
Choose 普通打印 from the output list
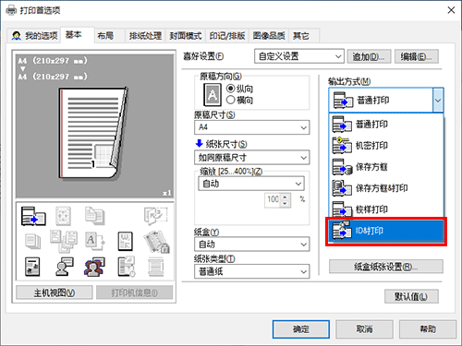pyautogui.click(x=386, y=125)
